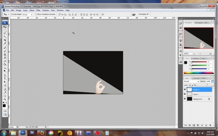Open the Filter menu

pos(38,10)
